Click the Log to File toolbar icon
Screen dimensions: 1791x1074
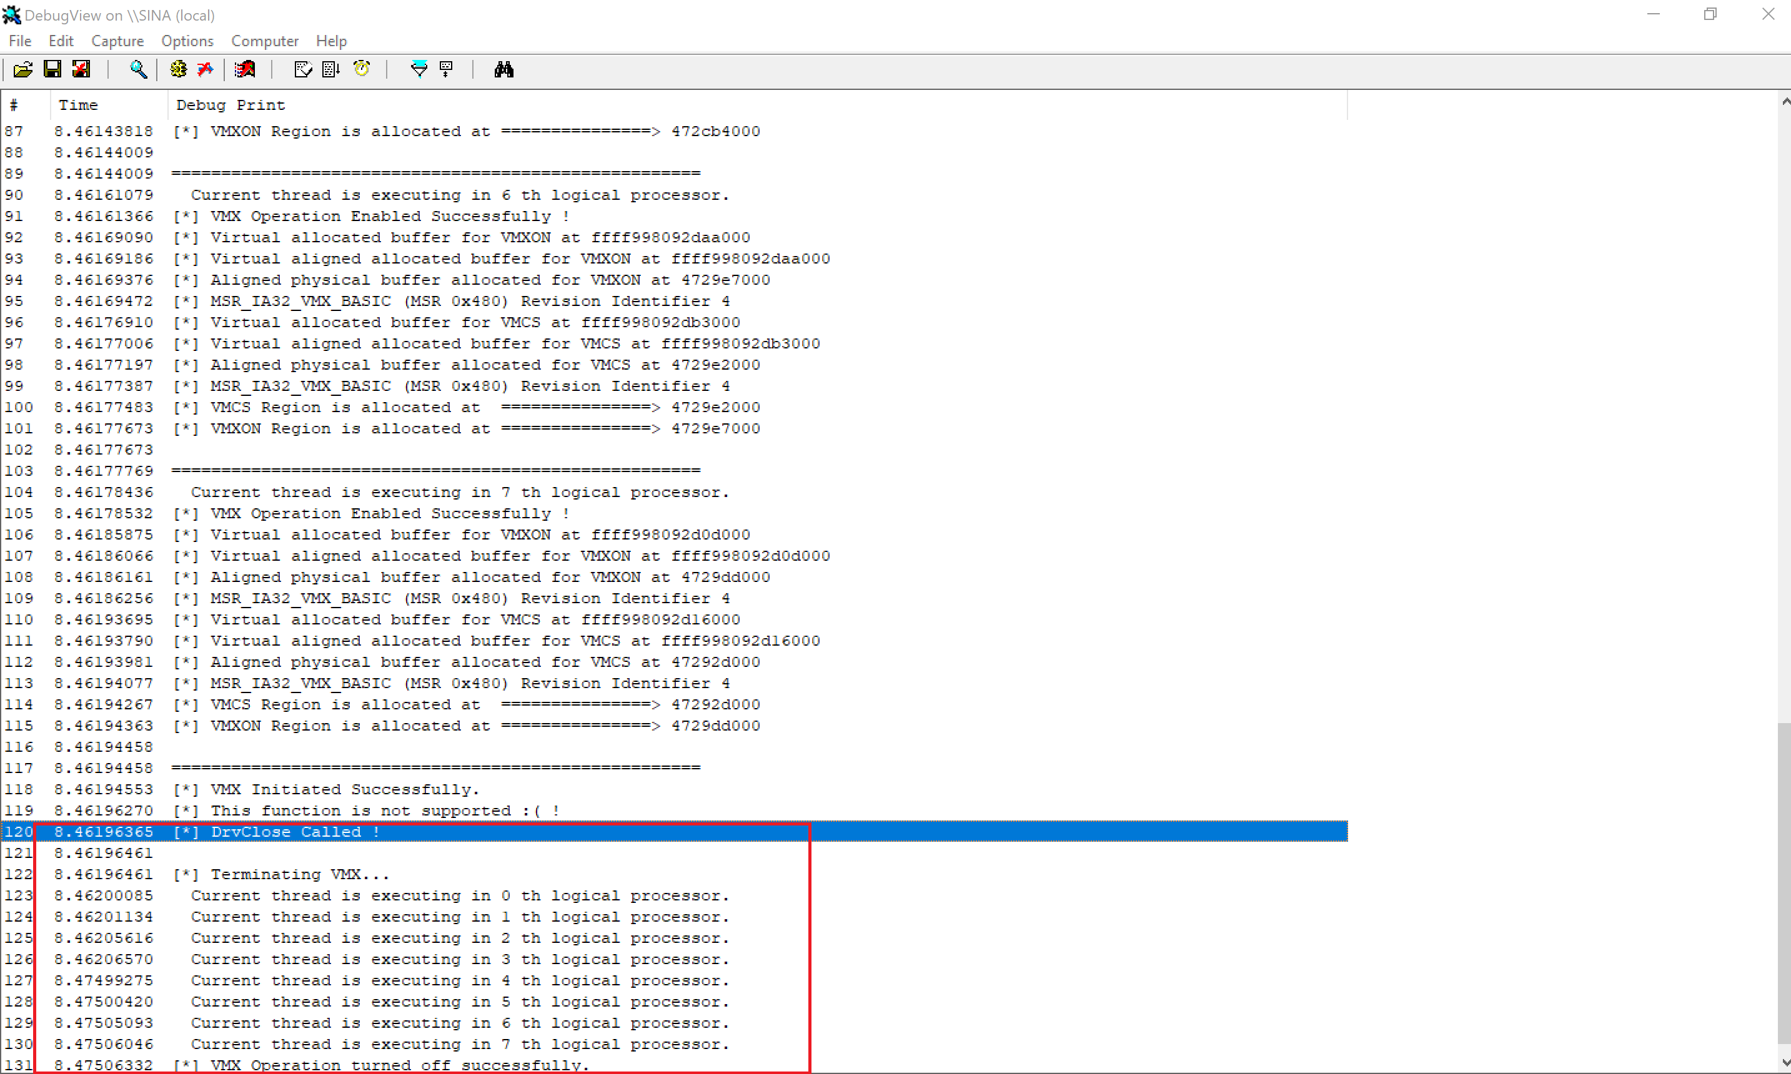81,69
